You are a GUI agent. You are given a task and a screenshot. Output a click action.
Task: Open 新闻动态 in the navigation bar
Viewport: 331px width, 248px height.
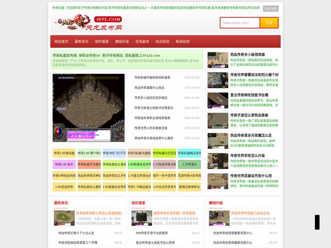click(183, 41)
